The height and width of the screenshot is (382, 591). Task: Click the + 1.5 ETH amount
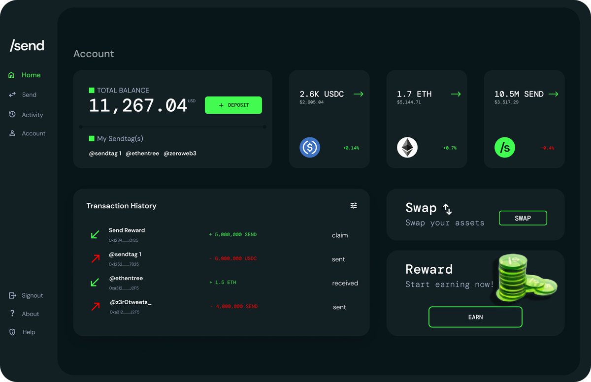point(223,283)
